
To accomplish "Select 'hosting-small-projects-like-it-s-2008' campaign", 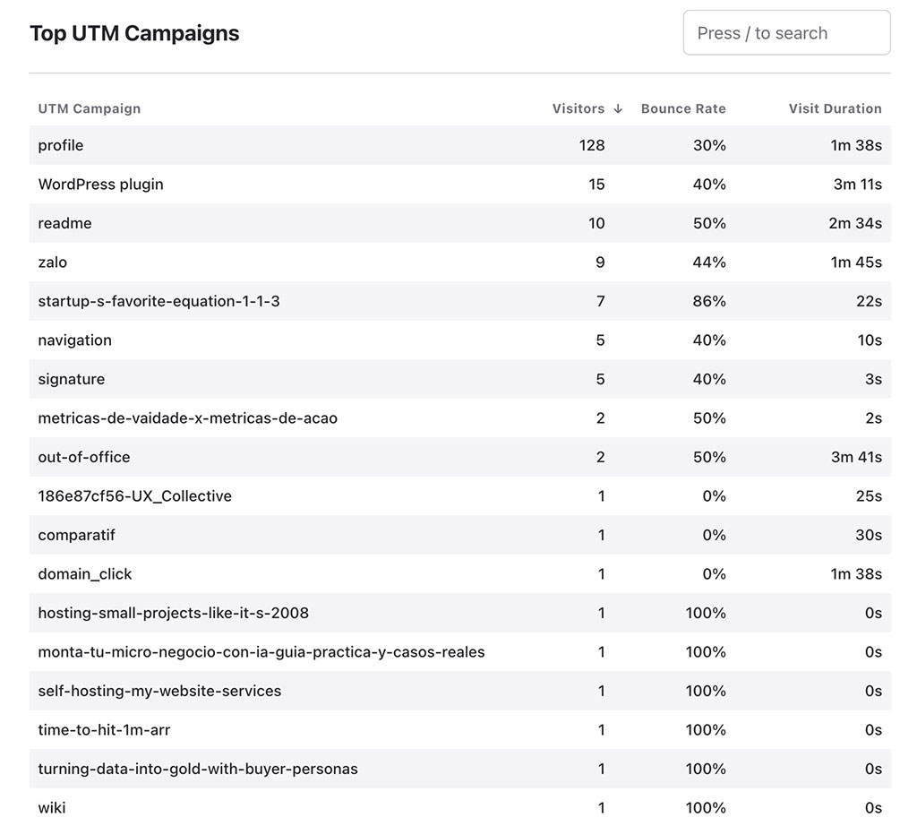I will 173,613.
